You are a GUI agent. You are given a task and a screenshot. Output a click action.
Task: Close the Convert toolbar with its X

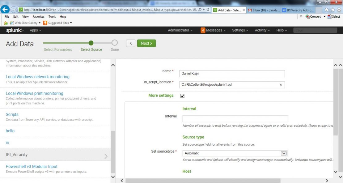tap(301, 16)
